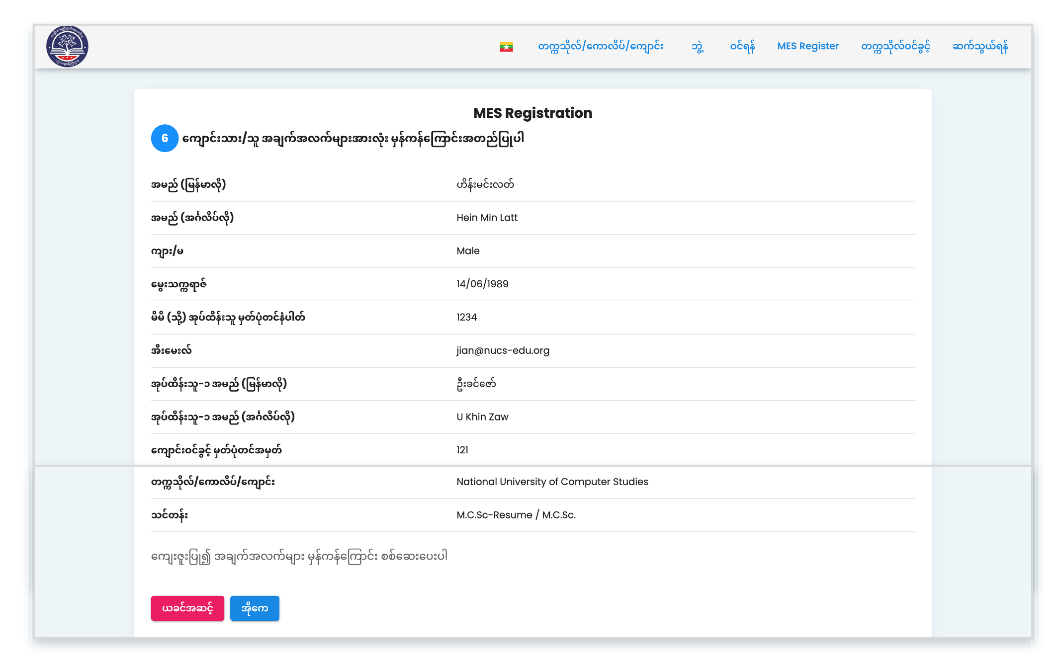Select the birth date 14/06/1989
1064x666 pixels.
click(482, 284)
